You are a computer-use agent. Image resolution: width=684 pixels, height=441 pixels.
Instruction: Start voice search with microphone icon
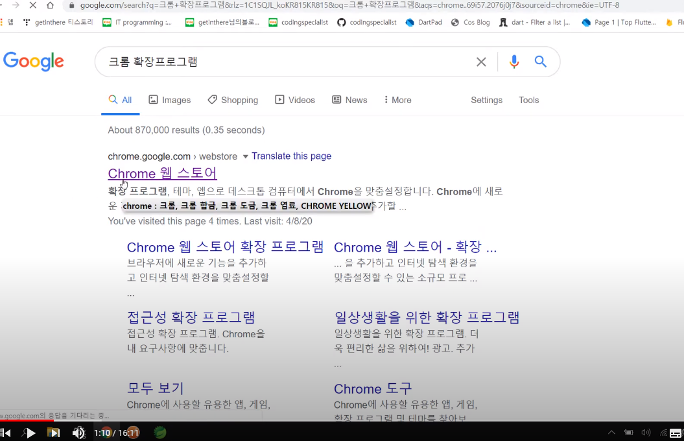tap(514, 62)
